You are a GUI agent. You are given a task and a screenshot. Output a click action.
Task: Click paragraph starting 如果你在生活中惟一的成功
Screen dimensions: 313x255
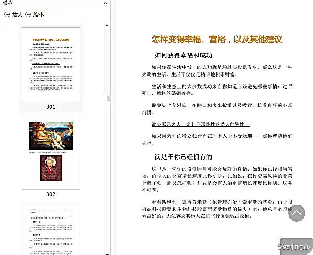coord(217,71)
